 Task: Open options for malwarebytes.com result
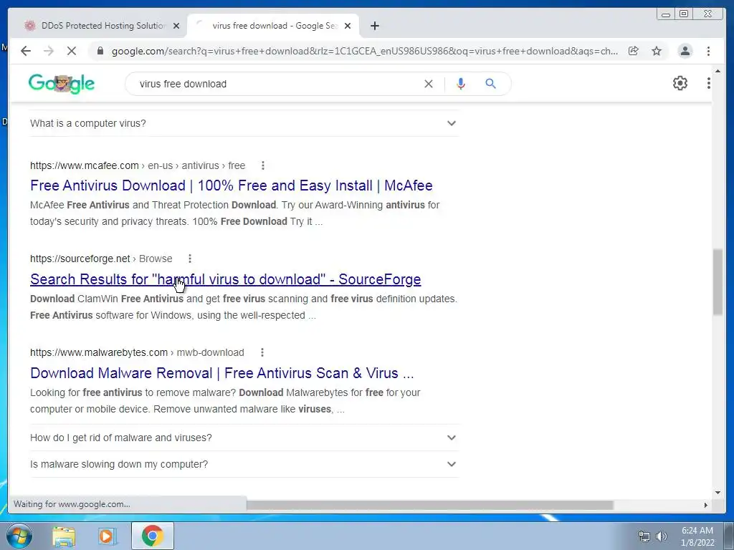[262, 352]
